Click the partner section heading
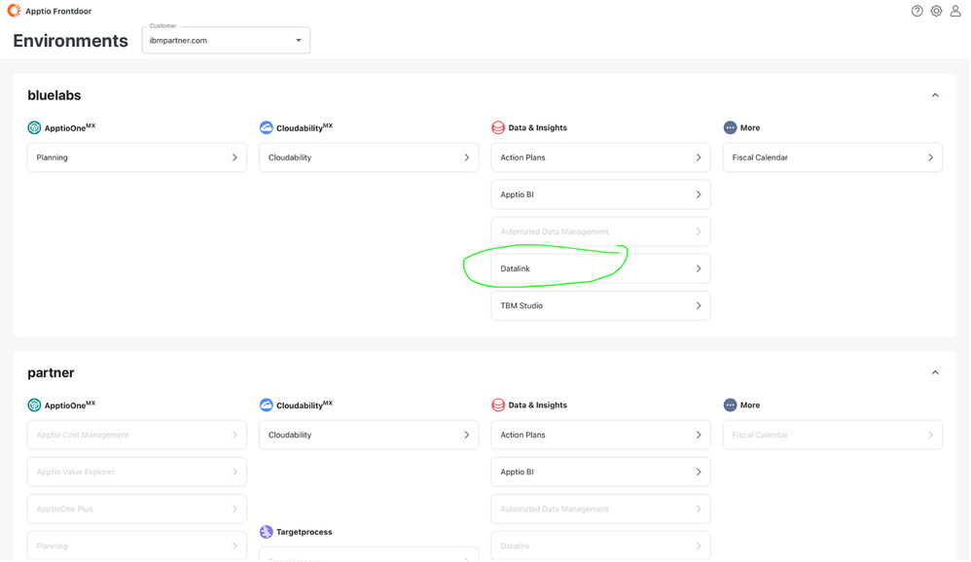This screenshot has height=562, width=971. (x=51, y=372)
